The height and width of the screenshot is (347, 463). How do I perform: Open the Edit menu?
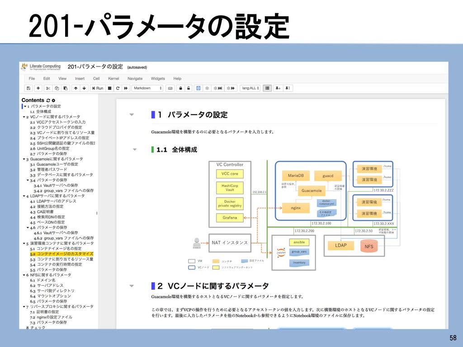[x=47, y=79]
